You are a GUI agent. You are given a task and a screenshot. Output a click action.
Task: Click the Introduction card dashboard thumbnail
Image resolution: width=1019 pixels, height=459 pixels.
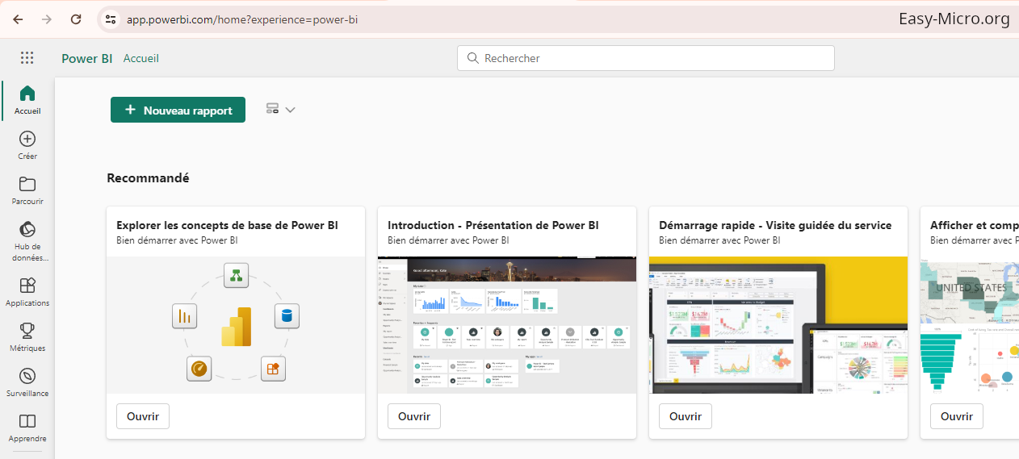[x=507, y=325]
